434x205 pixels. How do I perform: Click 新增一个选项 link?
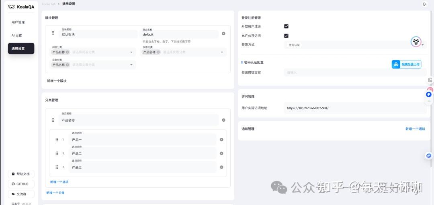click(x=59, y=182)
